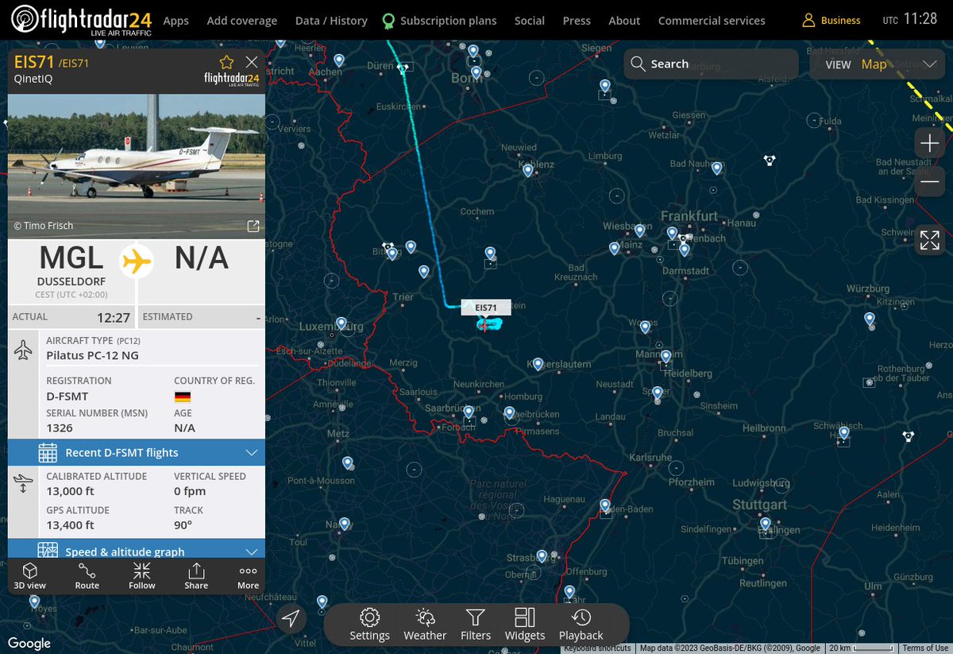The width and height of the screenshot is (953, 654).
Task: Close the EIS71 flight panel
Action: (x=252, y=62)
